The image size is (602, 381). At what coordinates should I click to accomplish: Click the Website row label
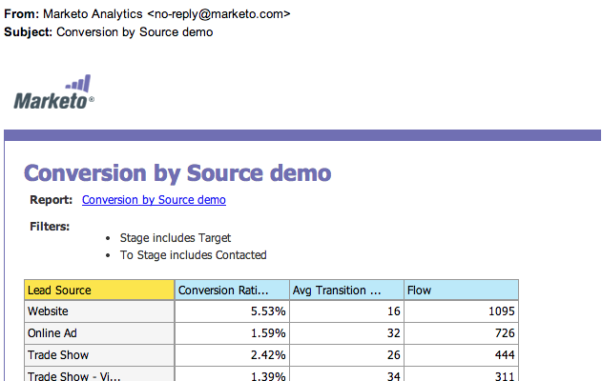(x=99, y=311)
